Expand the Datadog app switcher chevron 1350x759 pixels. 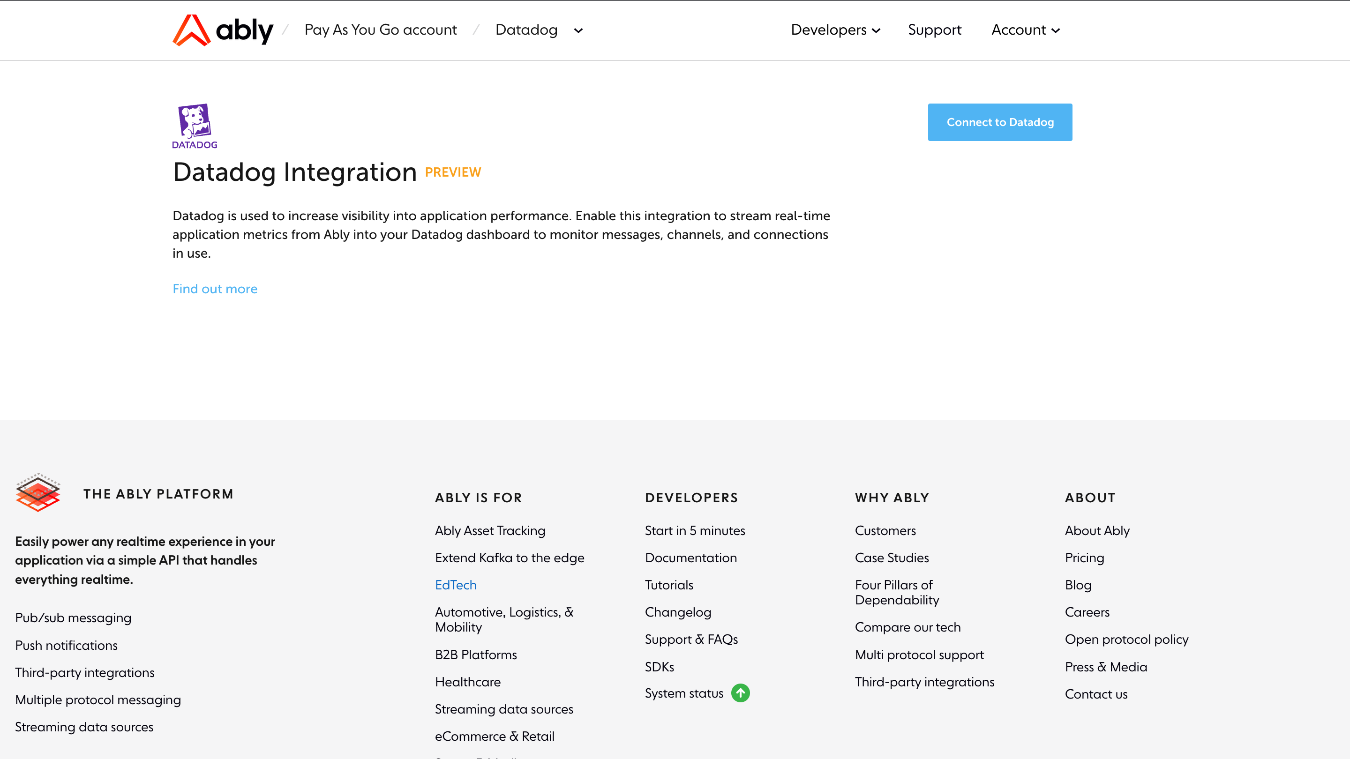[578, 30]
